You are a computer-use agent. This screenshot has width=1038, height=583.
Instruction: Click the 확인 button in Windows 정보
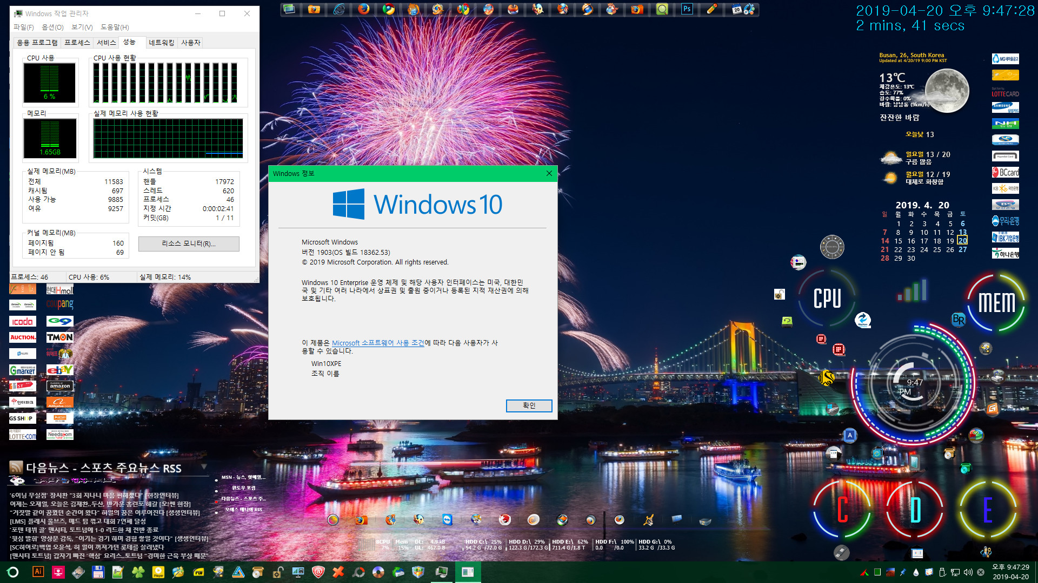point(529,405)
